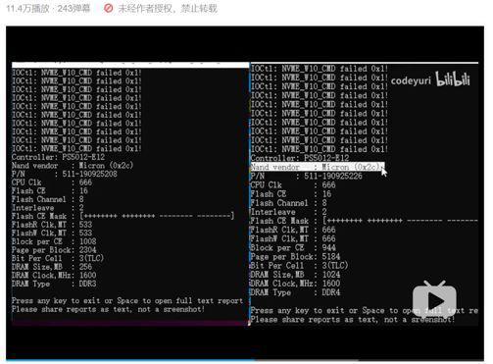Click the highlighted Nand vendor line
This screenshot has width=493, height=364.
point(318,167)
